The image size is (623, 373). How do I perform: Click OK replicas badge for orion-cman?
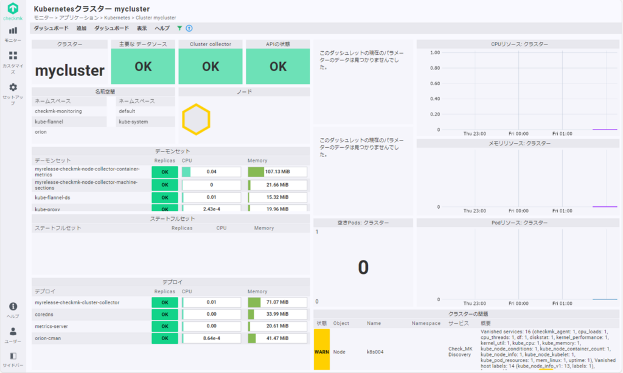click(x=165, y=338)
